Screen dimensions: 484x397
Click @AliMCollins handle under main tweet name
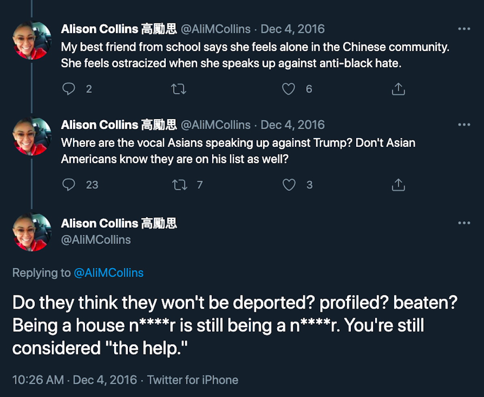tap(96, 240)
